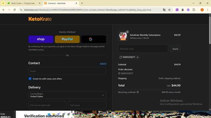The height and width of the screenshot is (118, 211).
Task: Close the Checkout - KetoKrate tab
Action: pyautogui.click(x=76, y=3)
